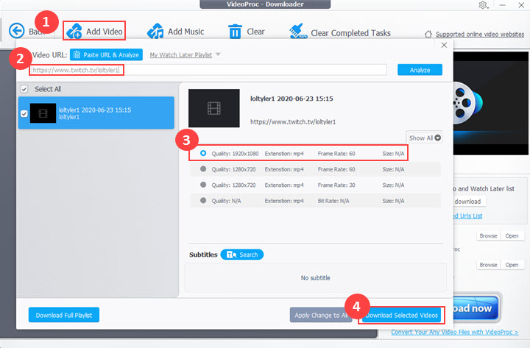Open settings via the gear icon
Screen dimensions: 530x348
coord(483,5)
